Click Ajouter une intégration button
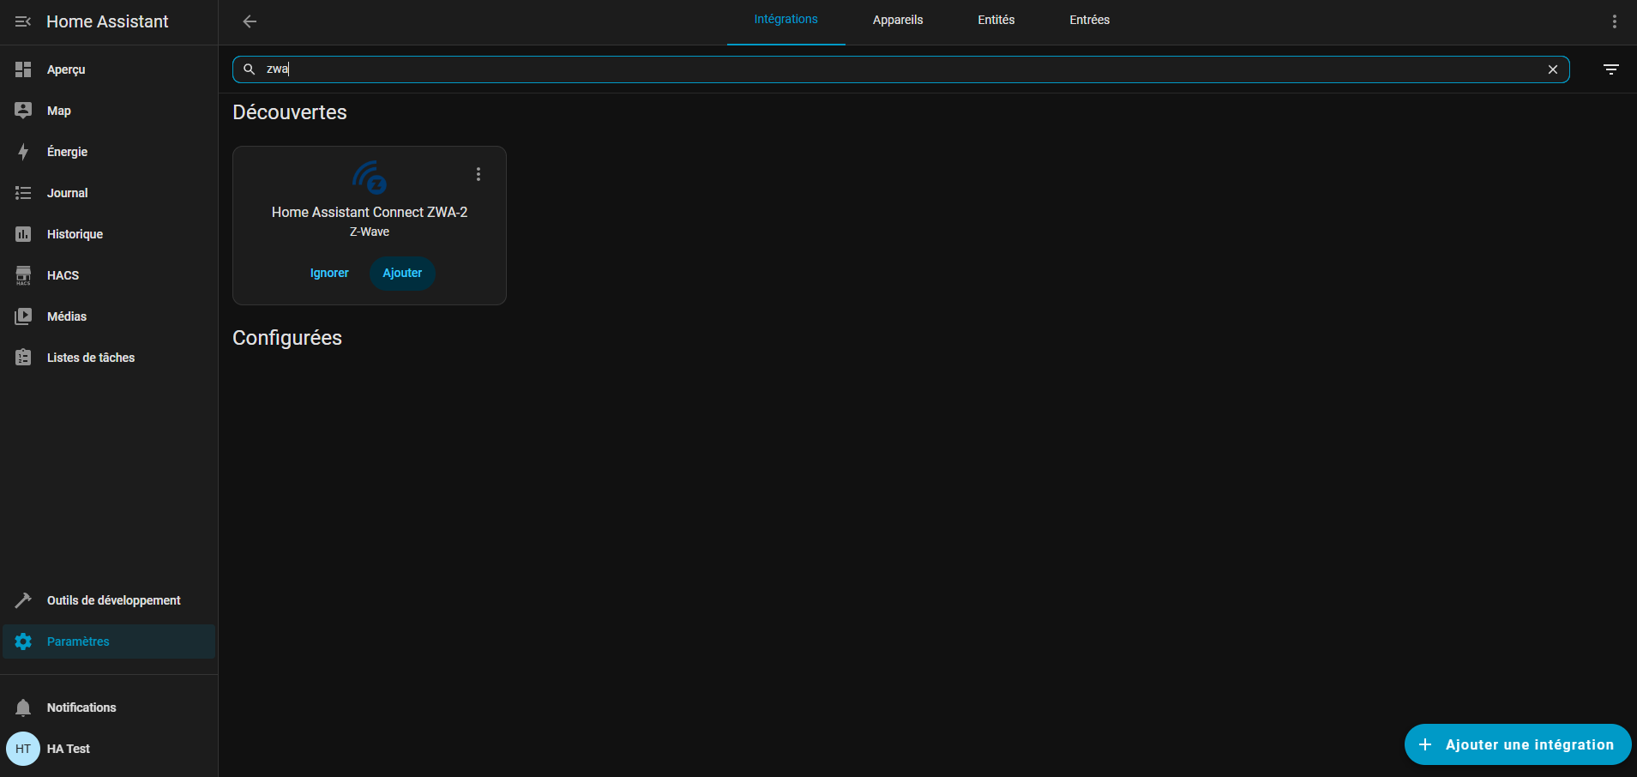The image size is (1637, 777). point(1518,744)
